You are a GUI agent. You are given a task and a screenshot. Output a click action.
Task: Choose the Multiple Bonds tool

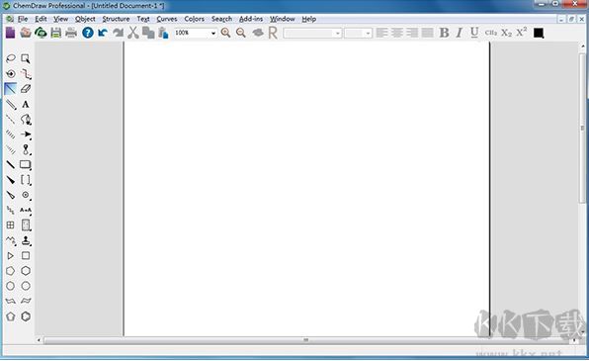(11, 104)
